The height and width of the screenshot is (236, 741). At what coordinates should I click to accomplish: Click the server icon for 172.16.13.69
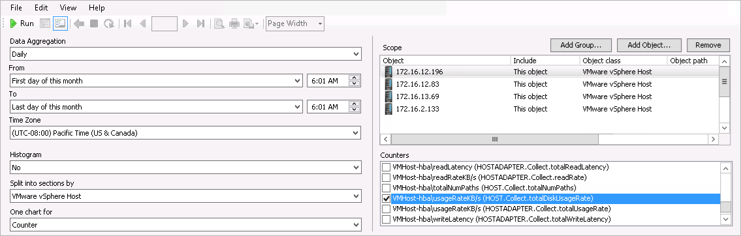point(388,96)
